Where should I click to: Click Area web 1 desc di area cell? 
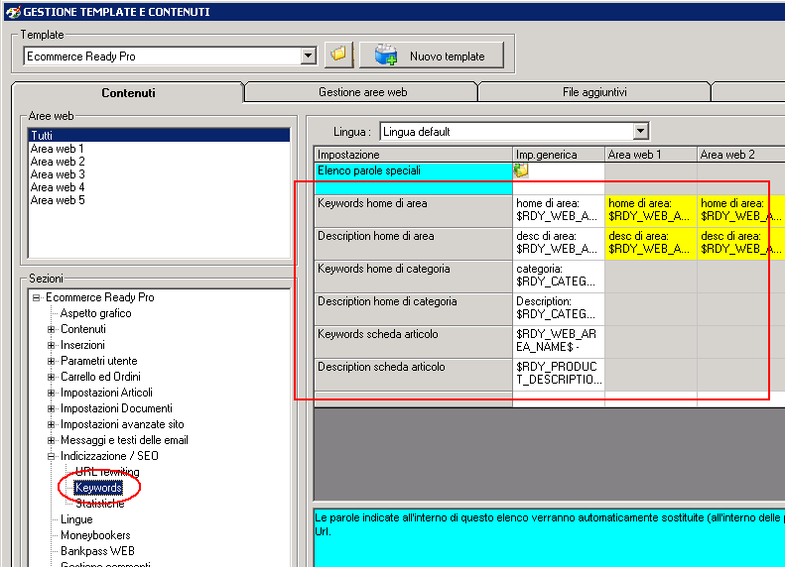click(651, 244)
